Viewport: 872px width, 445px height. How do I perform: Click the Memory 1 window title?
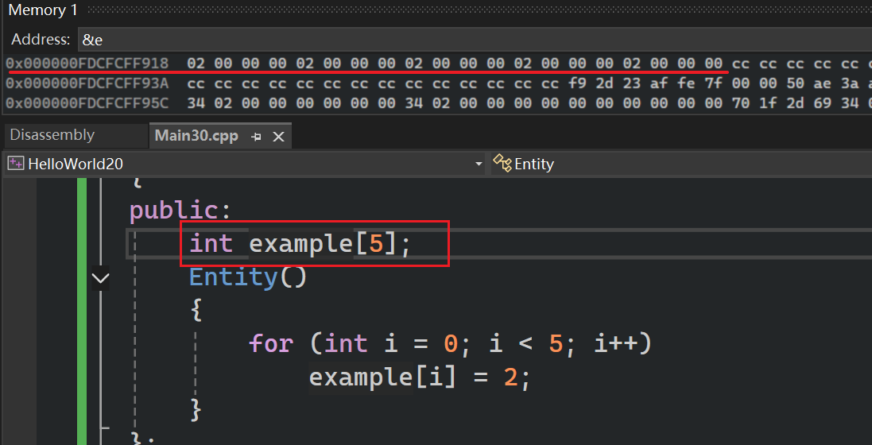pos(37,10)
